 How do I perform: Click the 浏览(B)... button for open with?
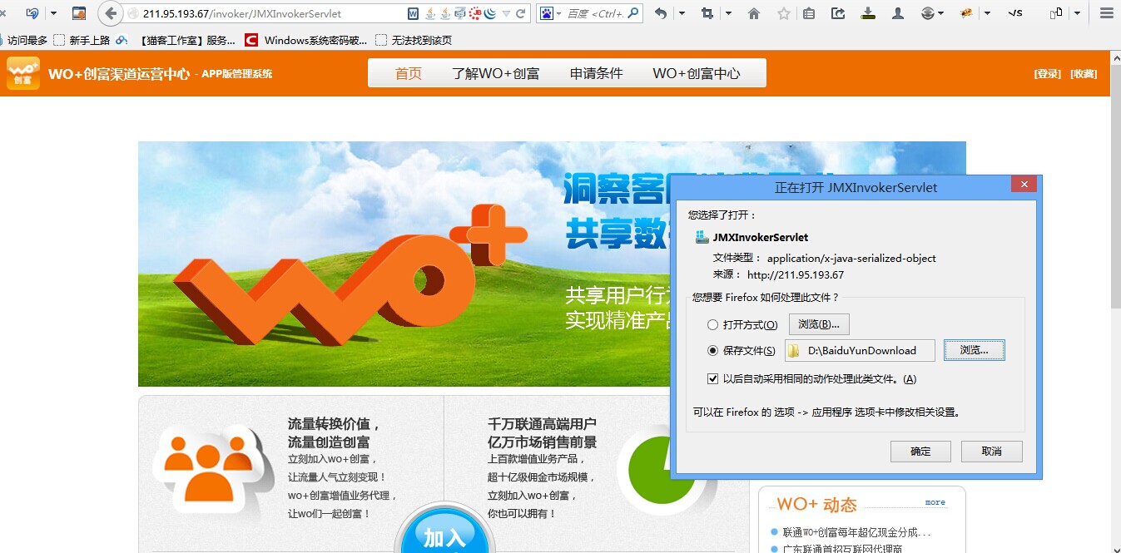click(819, 324)
